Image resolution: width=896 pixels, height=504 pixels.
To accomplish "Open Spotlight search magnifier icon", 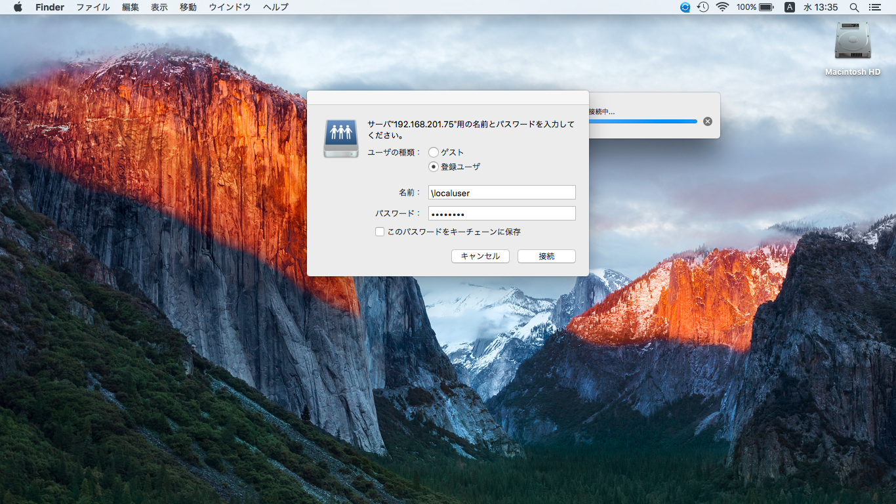I will click(x=854, y=7).
